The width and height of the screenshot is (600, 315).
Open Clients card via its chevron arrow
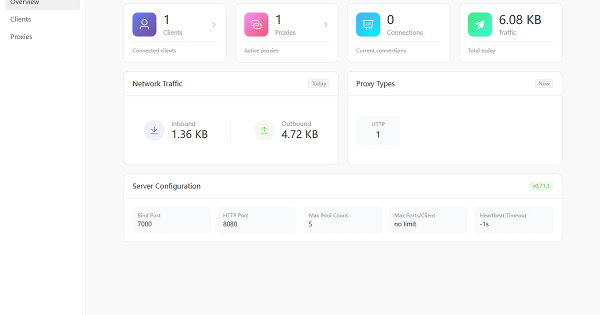(x=214, y=24)
